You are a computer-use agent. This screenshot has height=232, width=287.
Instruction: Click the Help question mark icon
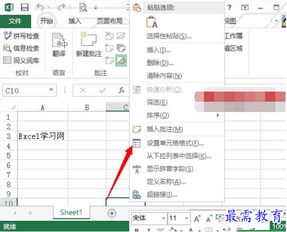(x=229, y=8)
